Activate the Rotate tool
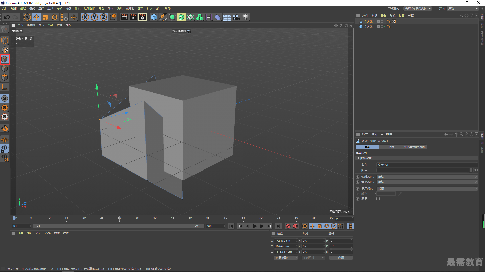The width and height of the screenshot is (485, 272). point(55,17)
